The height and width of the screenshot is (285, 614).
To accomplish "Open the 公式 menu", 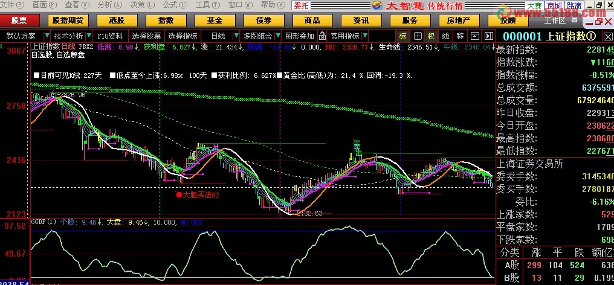I will coord(175,5).
